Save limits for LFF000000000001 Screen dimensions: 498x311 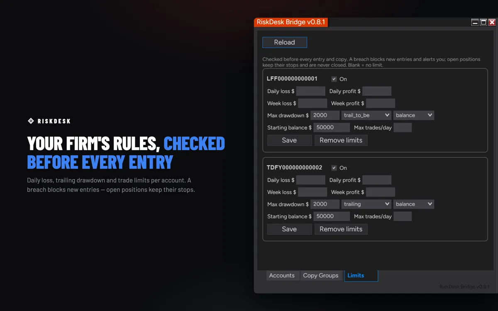point(289,140)
